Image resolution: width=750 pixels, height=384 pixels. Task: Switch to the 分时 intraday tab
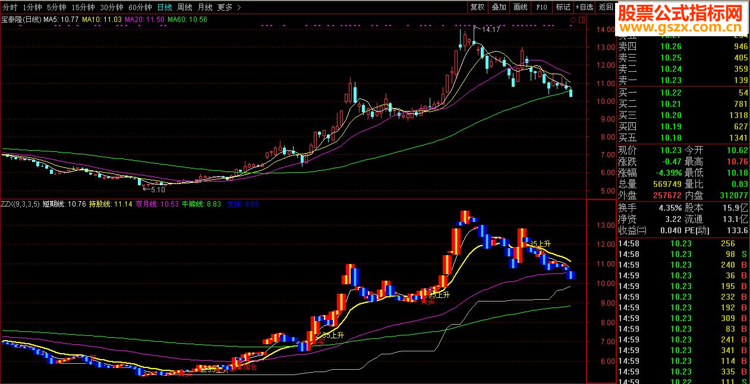[10, 7]
